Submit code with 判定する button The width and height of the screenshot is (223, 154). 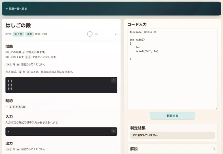tap(172, 116)
